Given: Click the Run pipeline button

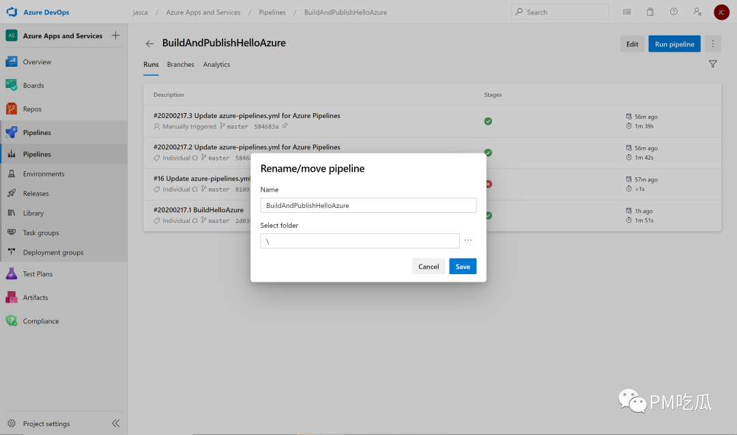Looking at the screenshot, I should pyautogui.click(x=674, y=44).
